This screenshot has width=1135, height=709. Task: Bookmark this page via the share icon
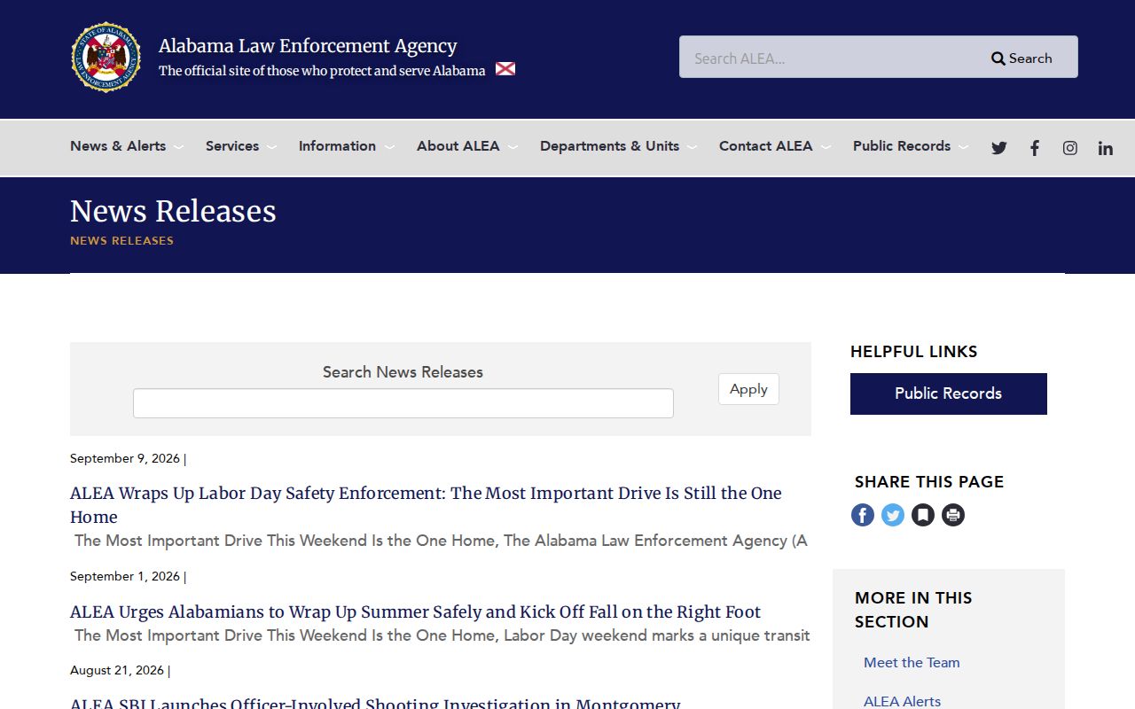(x=923, y=515)
